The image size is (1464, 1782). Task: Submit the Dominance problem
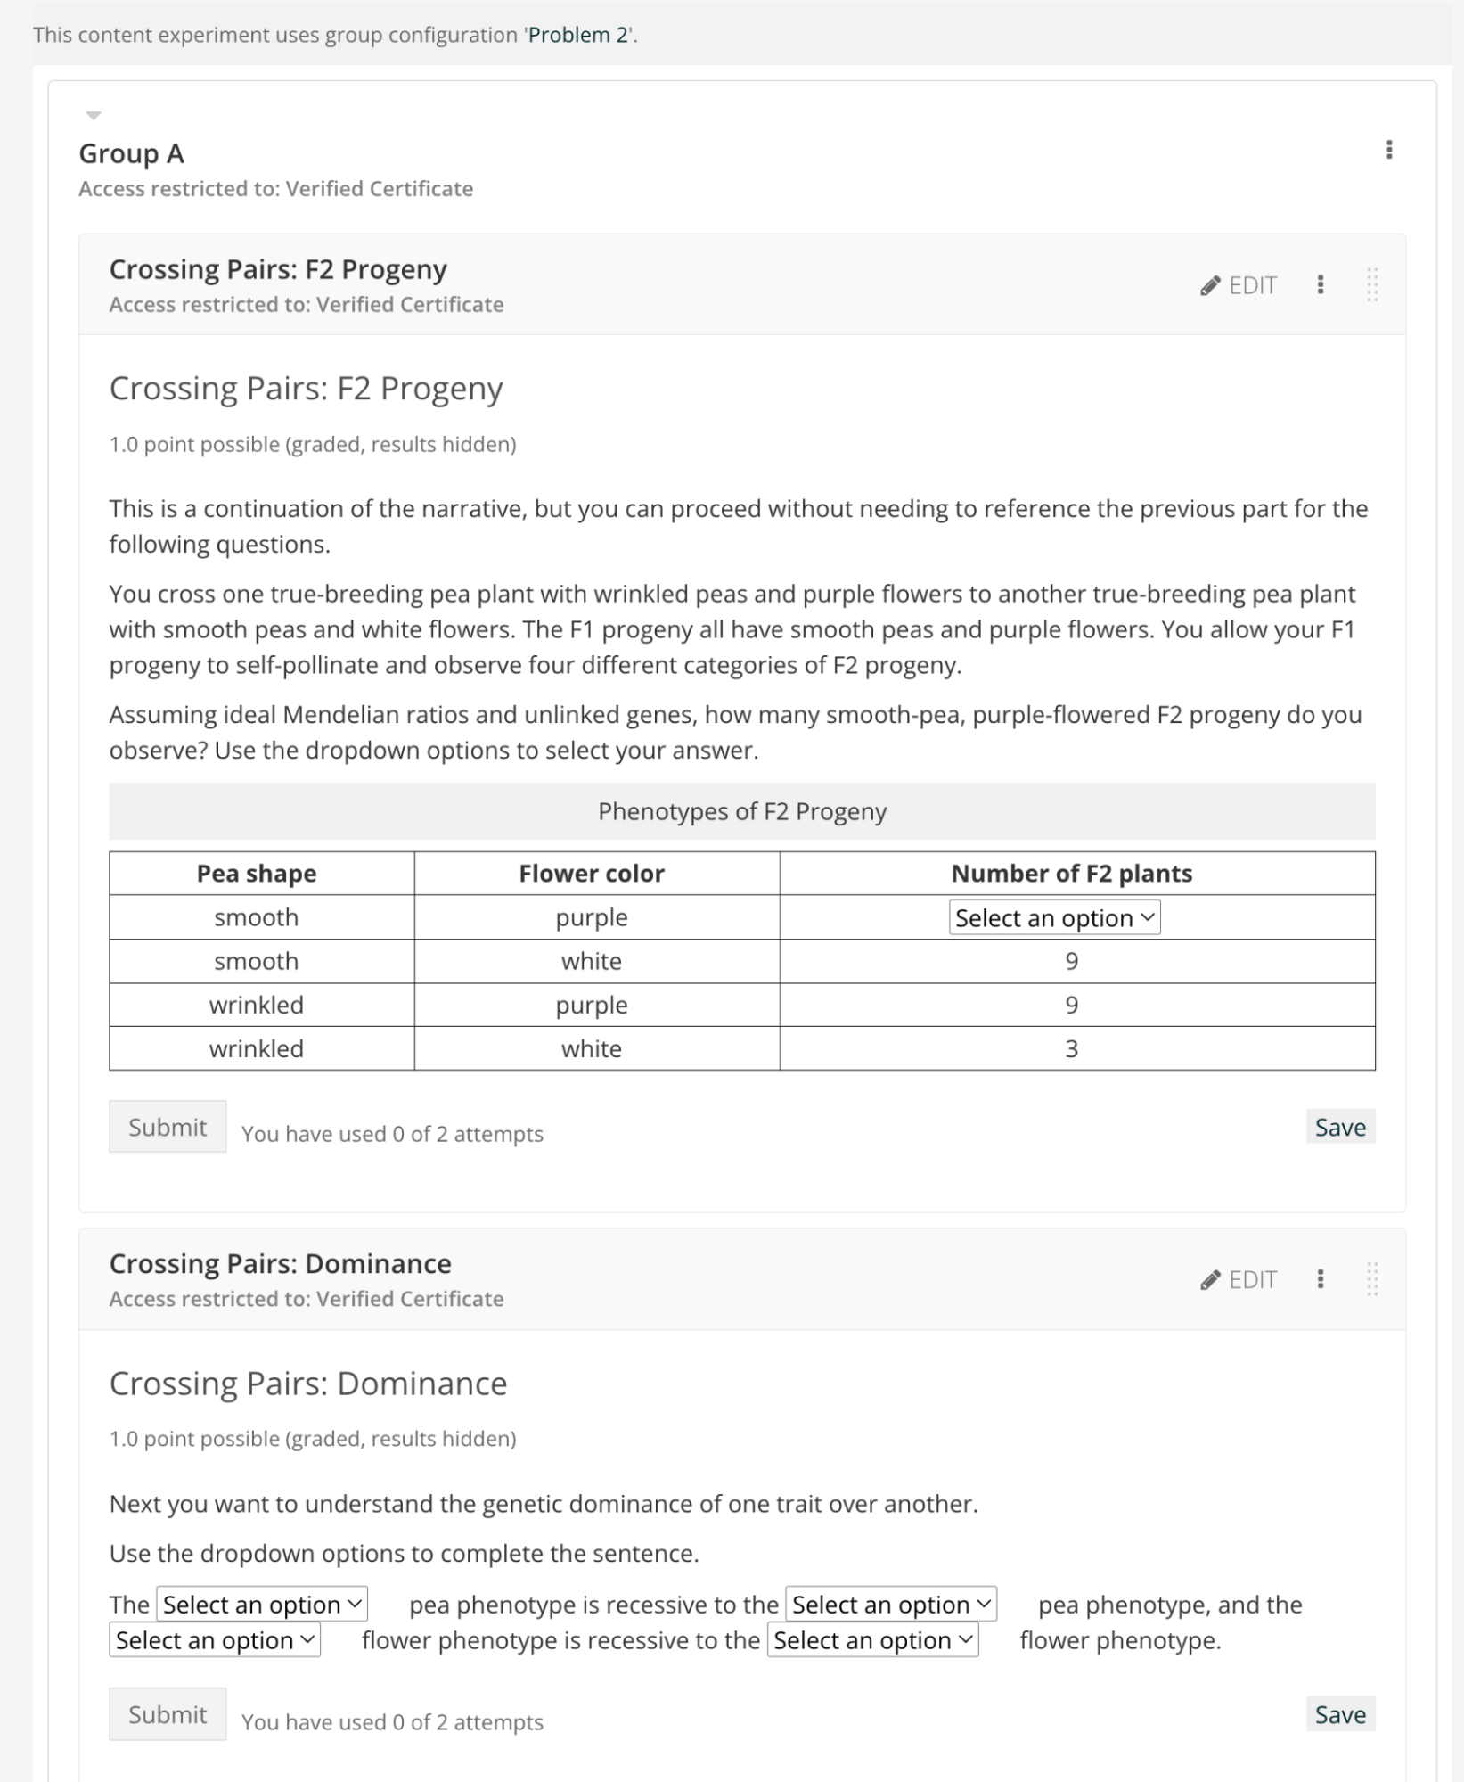pos(168,1714)
